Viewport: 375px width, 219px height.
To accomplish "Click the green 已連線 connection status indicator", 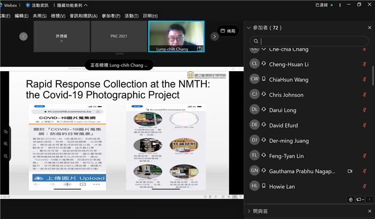I will pos(332,5).
